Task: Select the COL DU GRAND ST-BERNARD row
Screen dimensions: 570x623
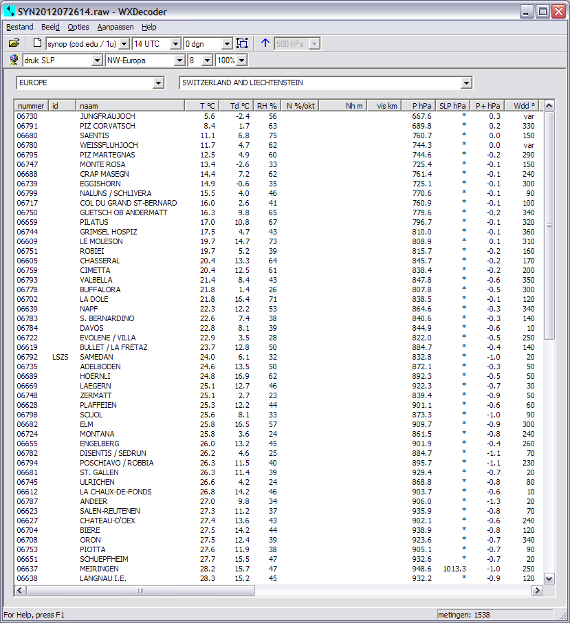Action: point(278,203)
